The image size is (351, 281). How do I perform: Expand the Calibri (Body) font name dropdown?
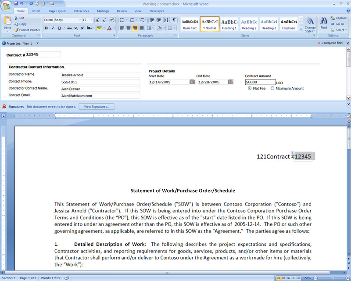(x=79, y=20)
